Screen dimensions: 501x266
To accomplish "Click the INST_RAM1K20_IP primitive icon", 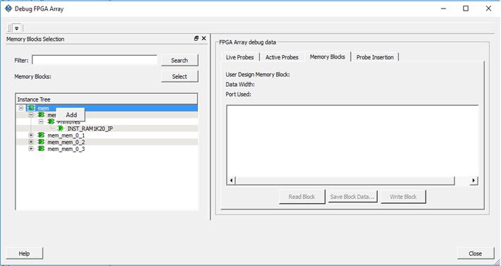I will pos(61,128).
